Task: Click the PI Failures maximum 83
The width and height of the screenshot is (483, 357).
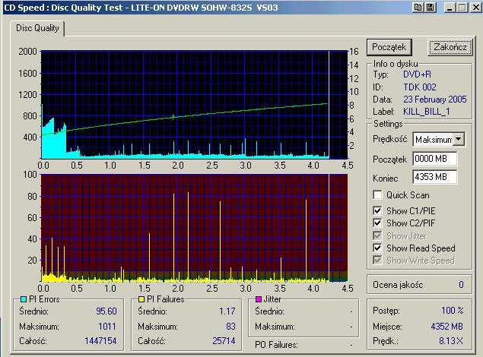Action: point(230,327)
